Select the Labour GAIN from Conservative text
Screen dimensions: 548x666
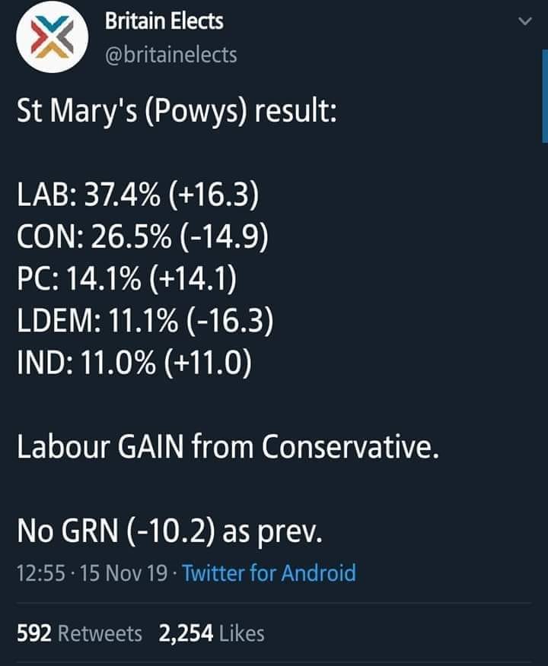[x=228, y=446]
